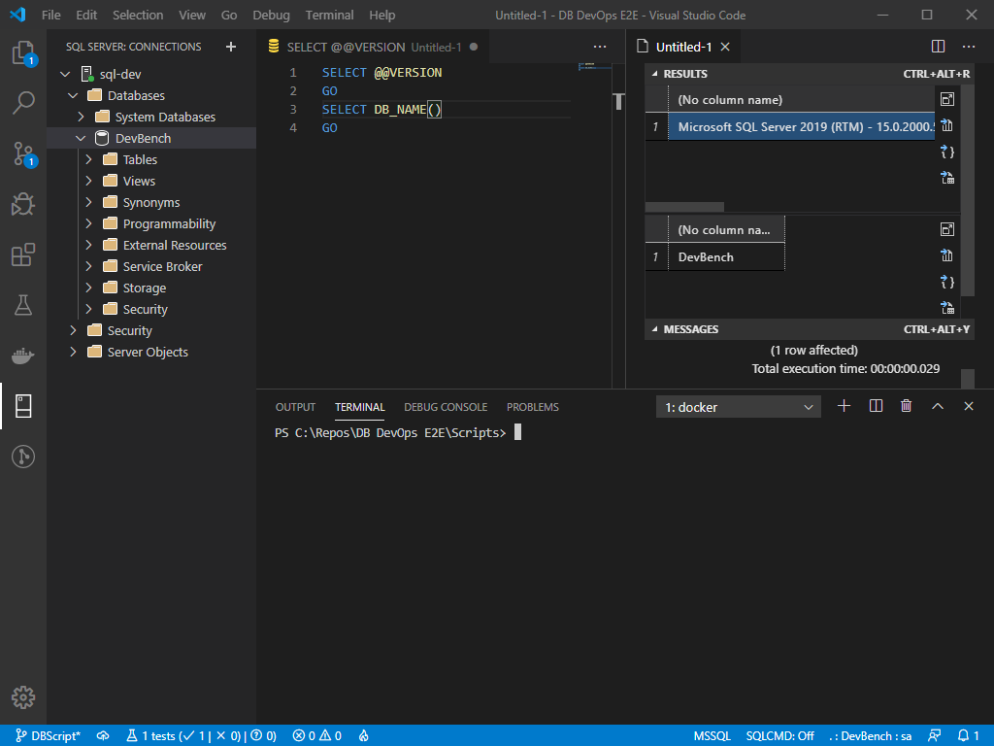Open the Search view icon
994x746 pixels.
coord(23,103)
